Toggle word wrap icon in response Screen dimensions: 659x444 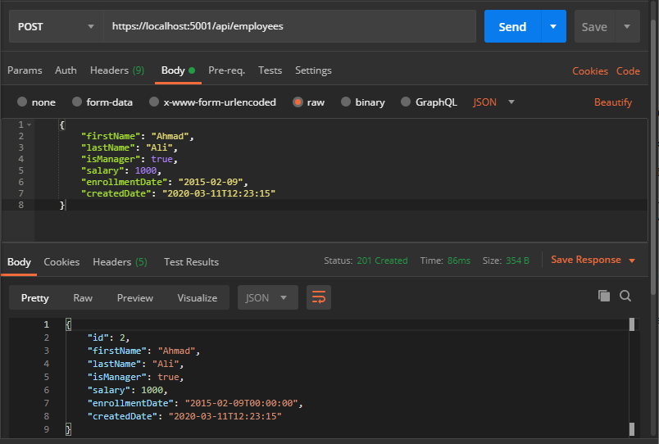tap(319, 297)
